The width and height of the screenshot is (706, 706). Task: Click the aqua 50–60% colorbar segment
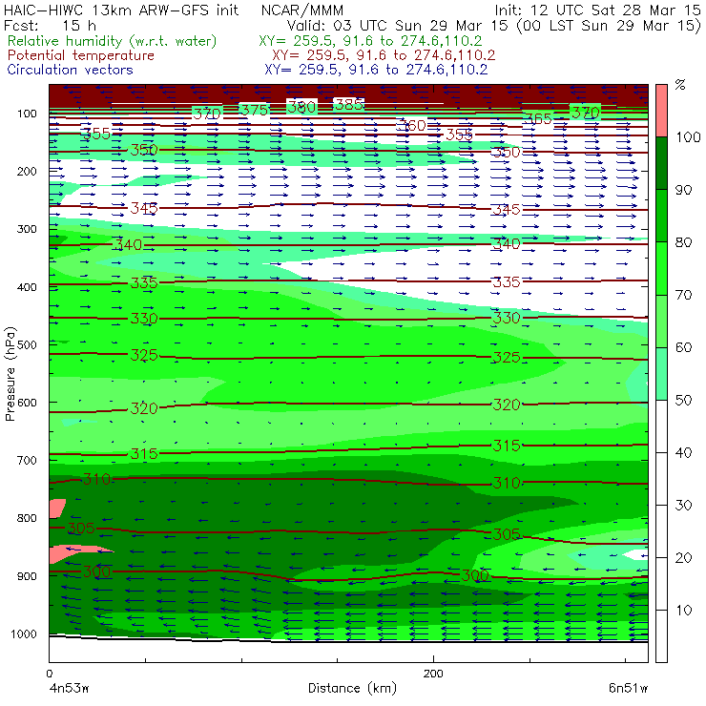tap(661, 373)
